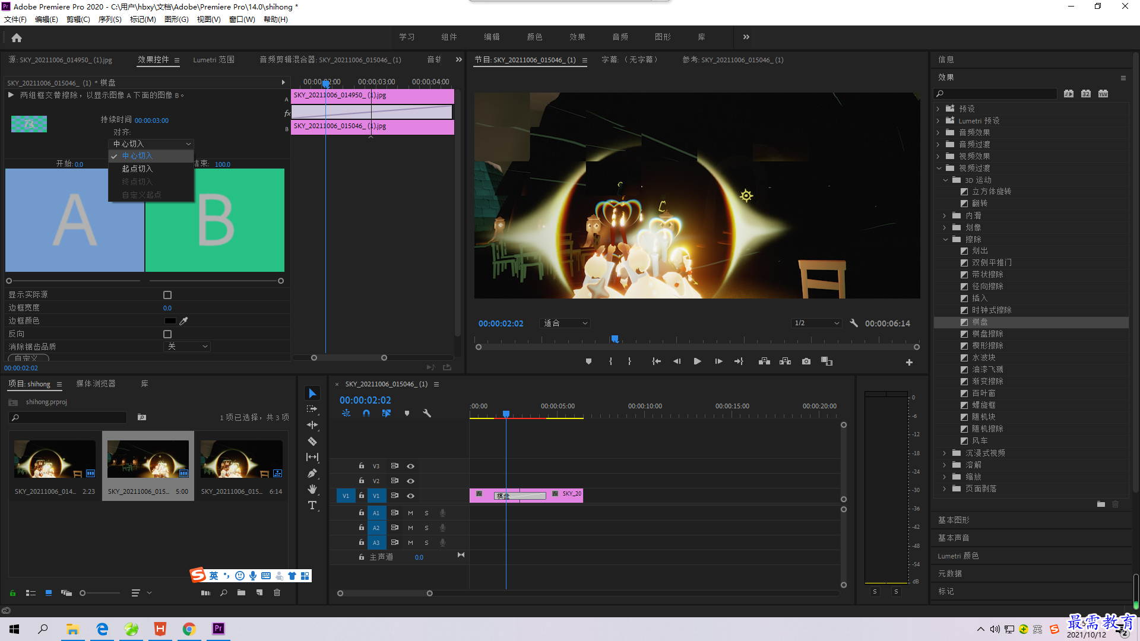This screenshot has width=1140, height=641.
Task: Expand the 预设 effects folder
Action: click(x=938, y=109)
